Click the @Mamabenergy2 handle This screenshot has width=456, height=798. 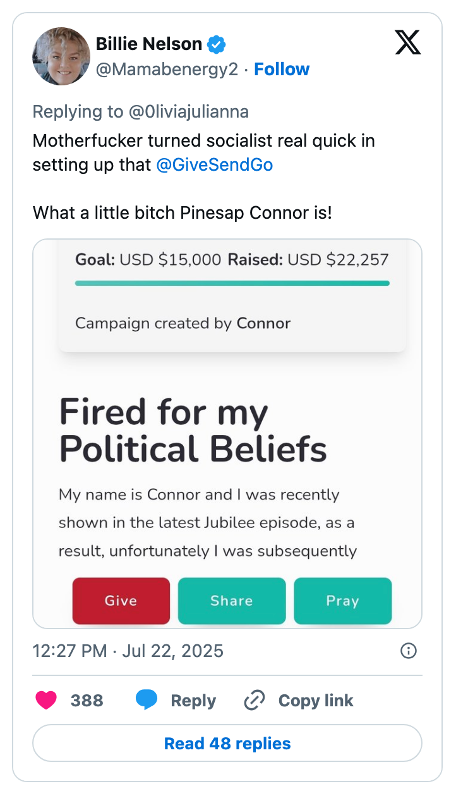(167, 70)
